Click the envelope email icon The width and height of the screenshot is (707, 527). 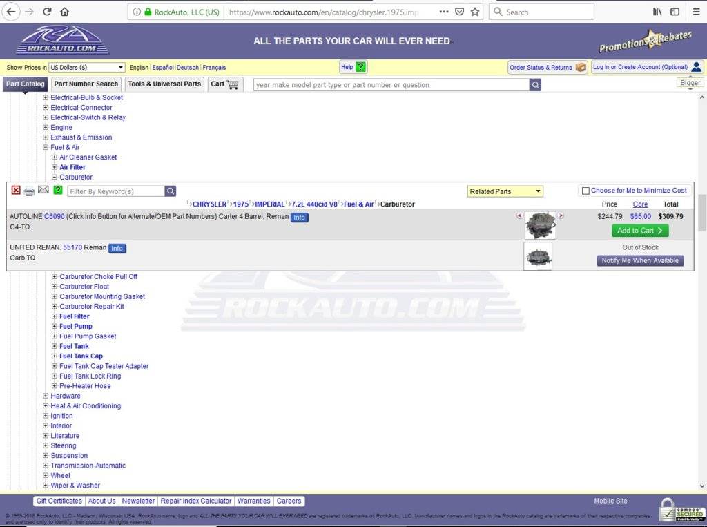43,190
